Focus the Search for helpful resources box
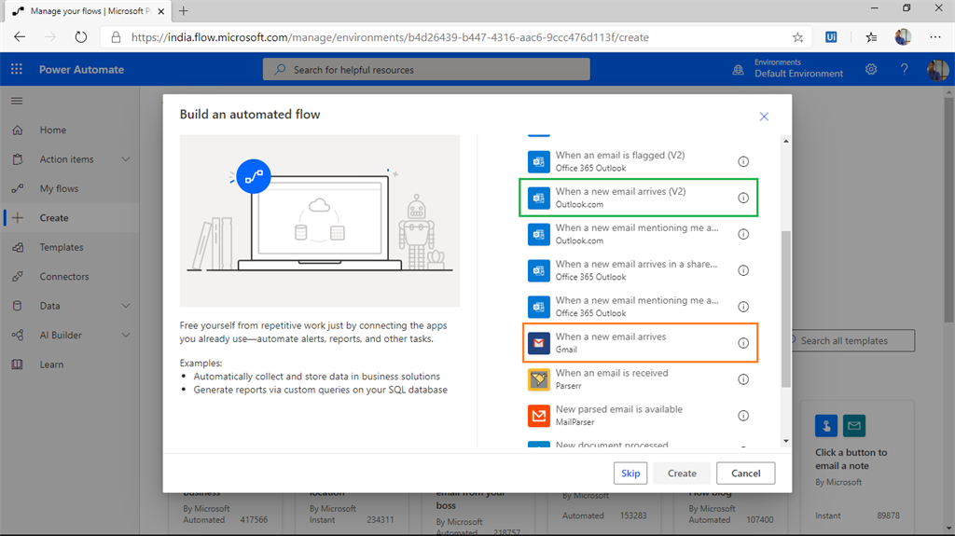Screen dimensions: 955x536 coord(426,69)
